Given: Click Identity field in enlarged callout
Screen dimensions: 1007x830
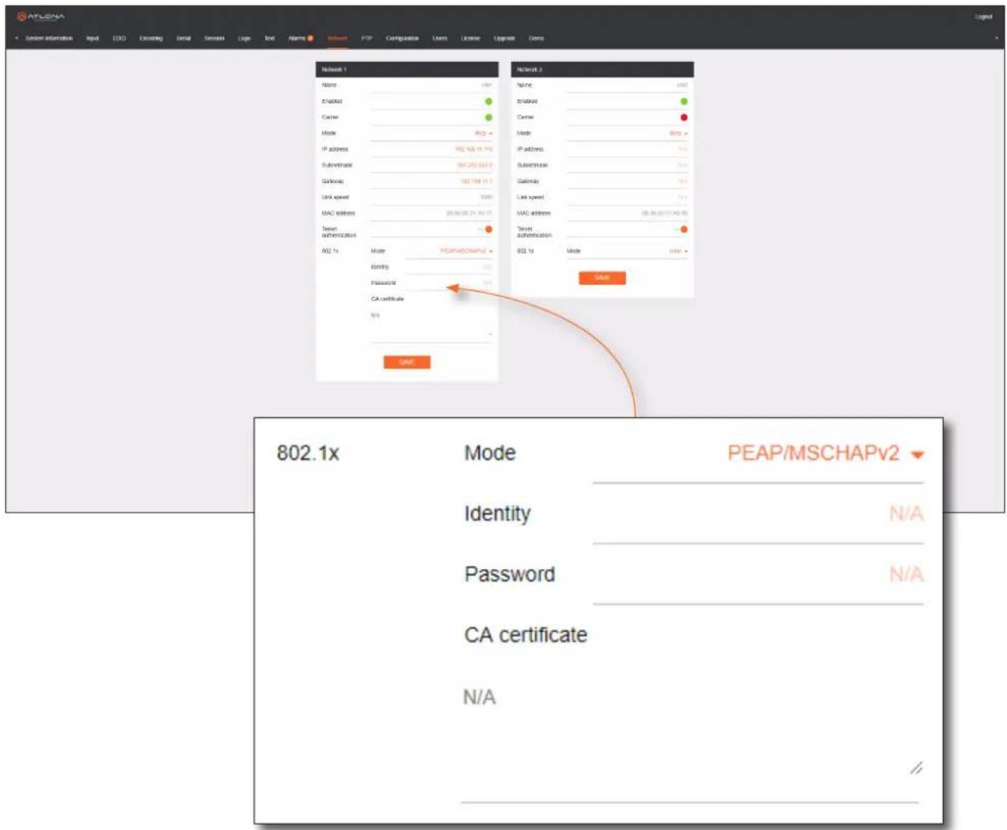Looking at the screenshot, I should [x=758, y=515].
